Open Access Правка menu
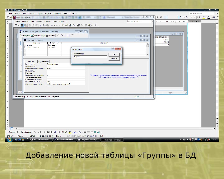This screenshot has height=179, width=224. click(25, 21)
